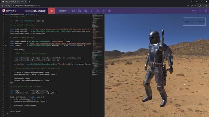Open the browser profile icon

click(203, 6)
